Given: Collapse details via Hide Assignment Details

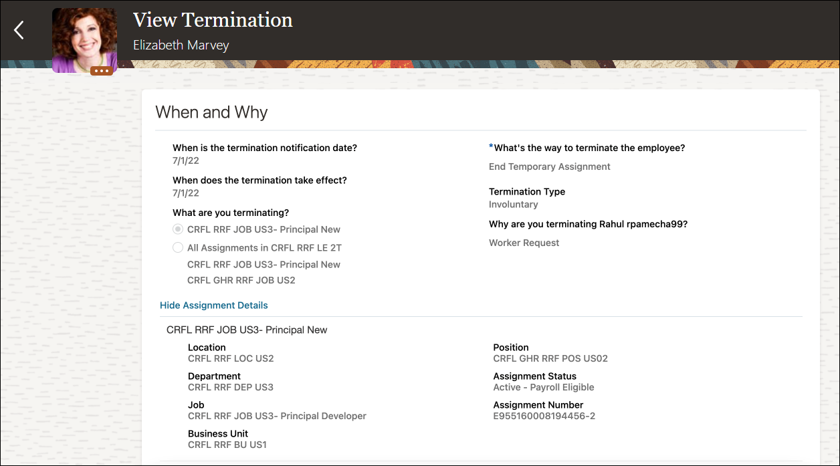Looking at the screenshot, I should (213, 306).
